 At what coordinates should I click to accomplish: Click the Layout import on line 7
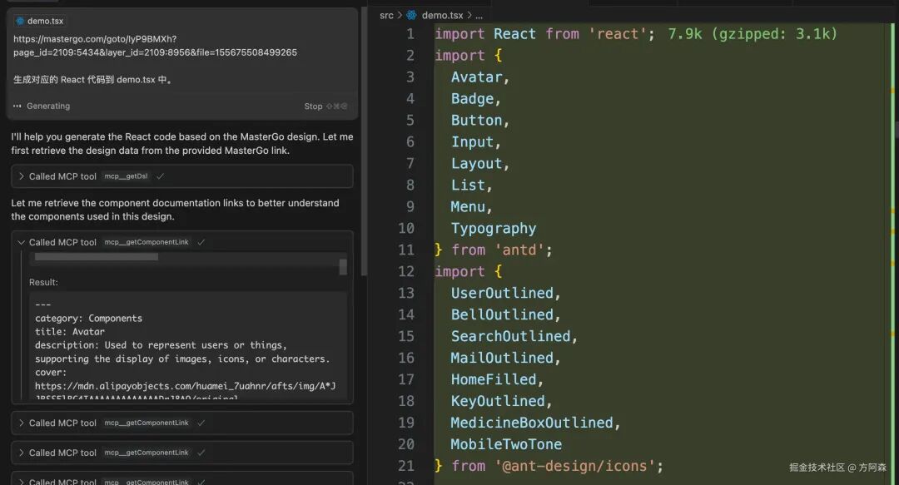(476, 163)
